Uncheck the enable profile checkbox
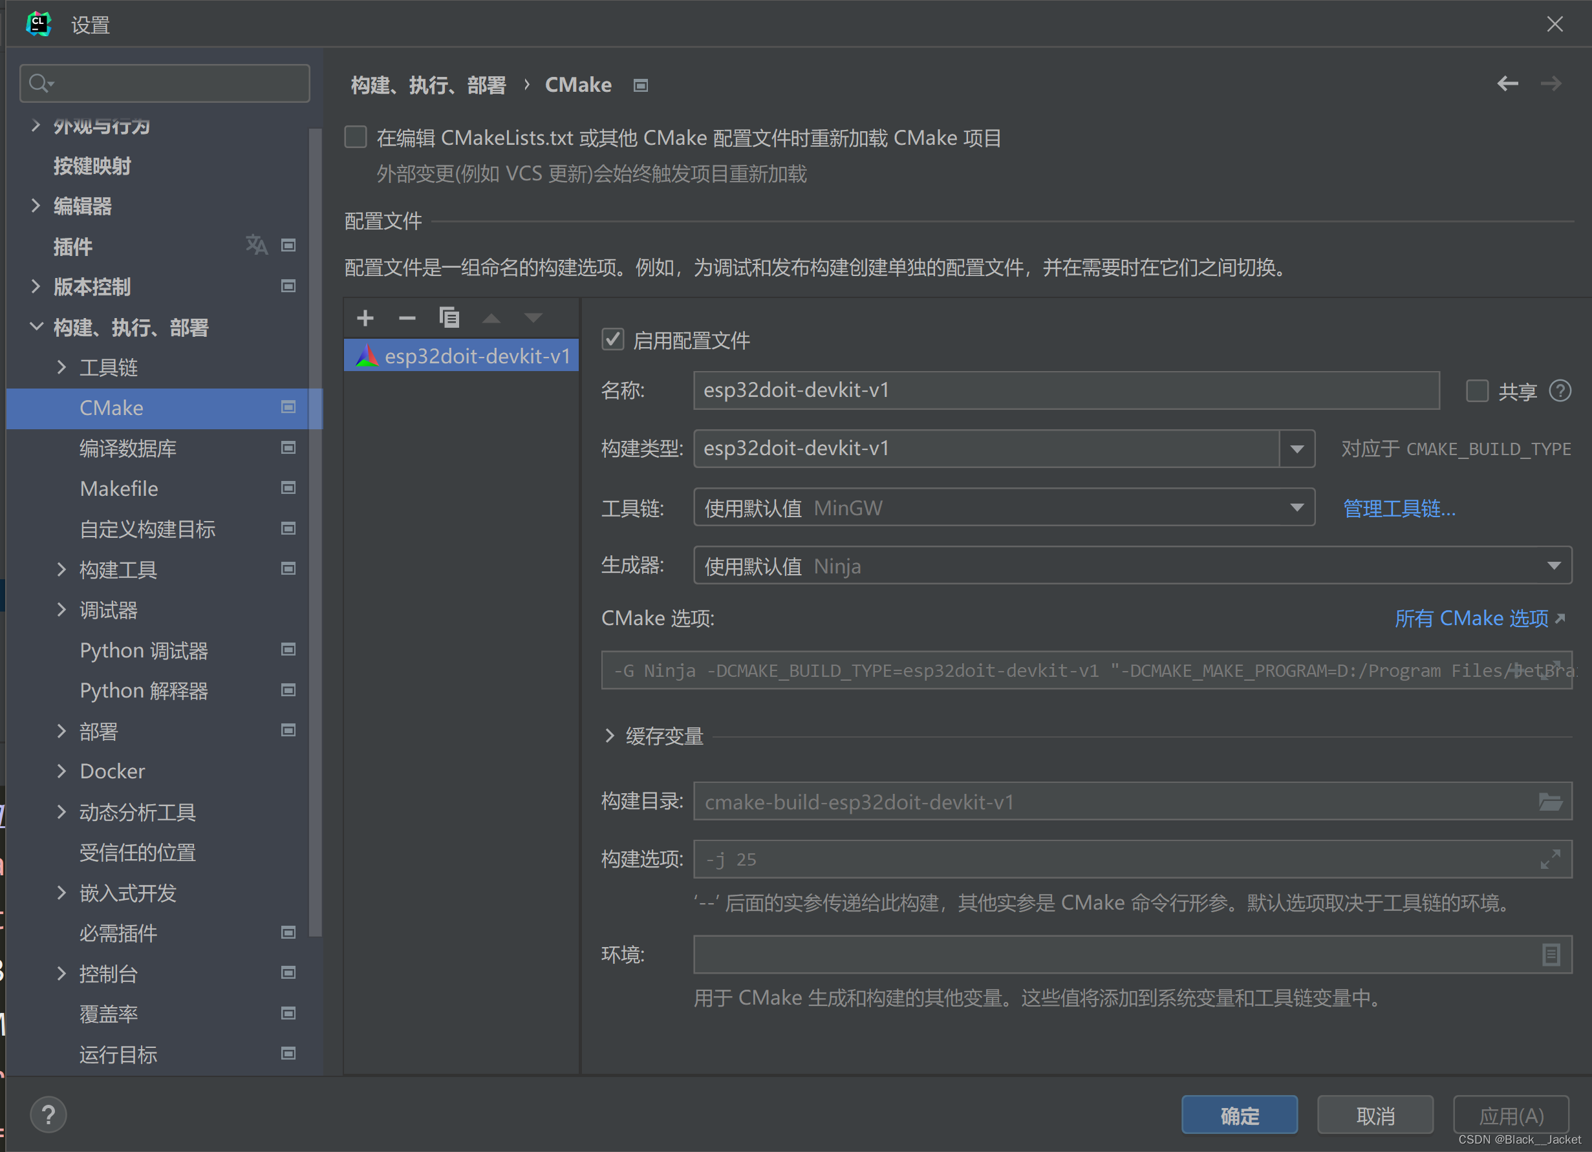 click(613, 339)
